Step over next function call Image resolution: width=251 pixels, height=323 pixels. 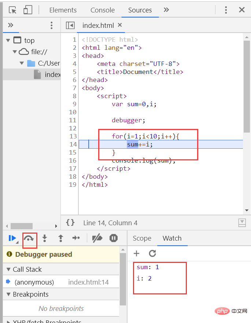coord(29,238)
